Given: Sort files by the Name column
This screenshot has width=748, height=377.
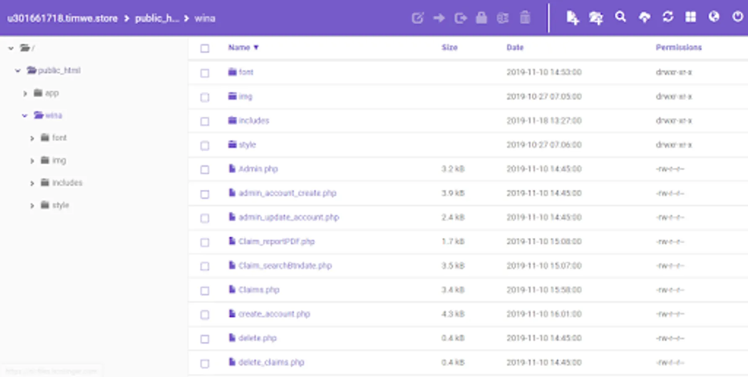Looking at the screenshot, I should click(239, 47).
